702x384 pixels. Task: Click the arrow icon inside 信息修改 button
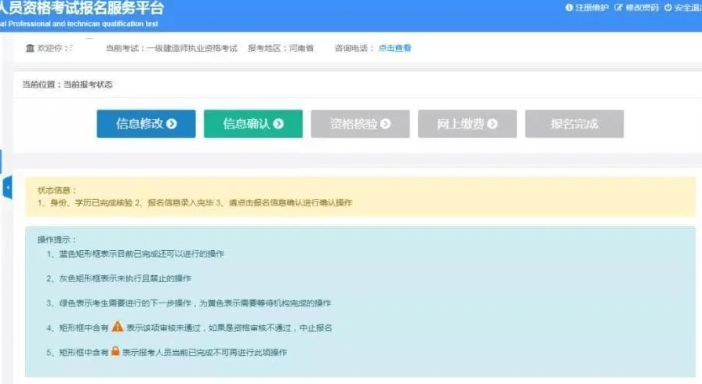(x=172, y=124)
